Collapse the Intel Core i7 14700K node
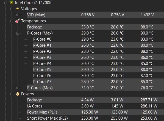164x121 pixels. 6,3
